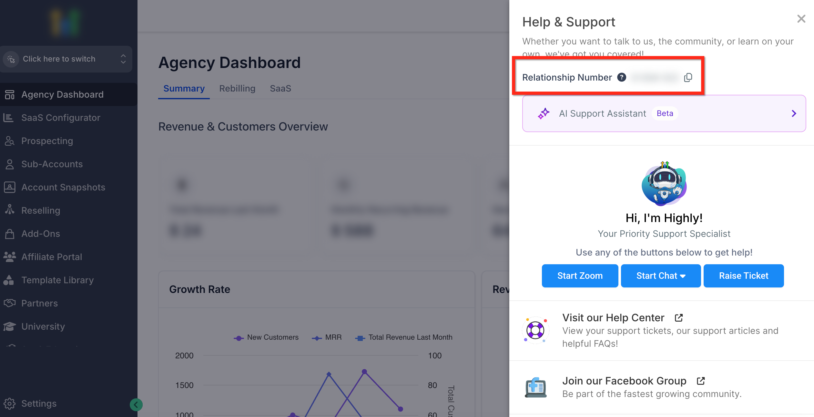Viewport: 814px width, 417px height.
Task: Open the account switcher dropdown
Action: pos(66,59)
